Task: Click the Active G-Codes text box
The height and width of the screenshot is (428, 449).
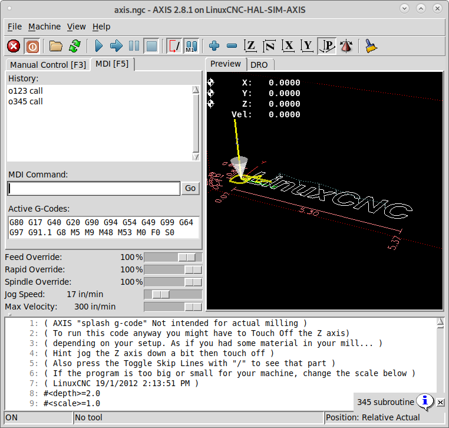Action: (103, 228)
